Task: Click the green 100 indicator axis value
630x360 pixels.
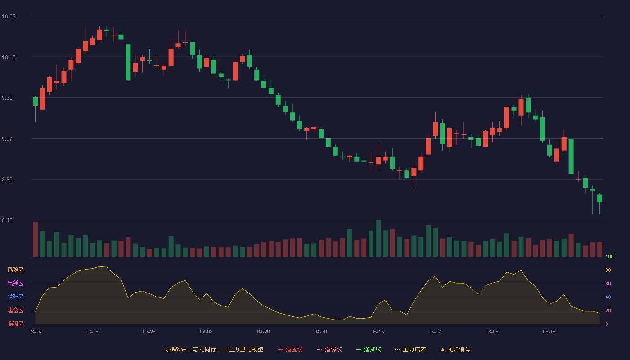Action: 609,257
